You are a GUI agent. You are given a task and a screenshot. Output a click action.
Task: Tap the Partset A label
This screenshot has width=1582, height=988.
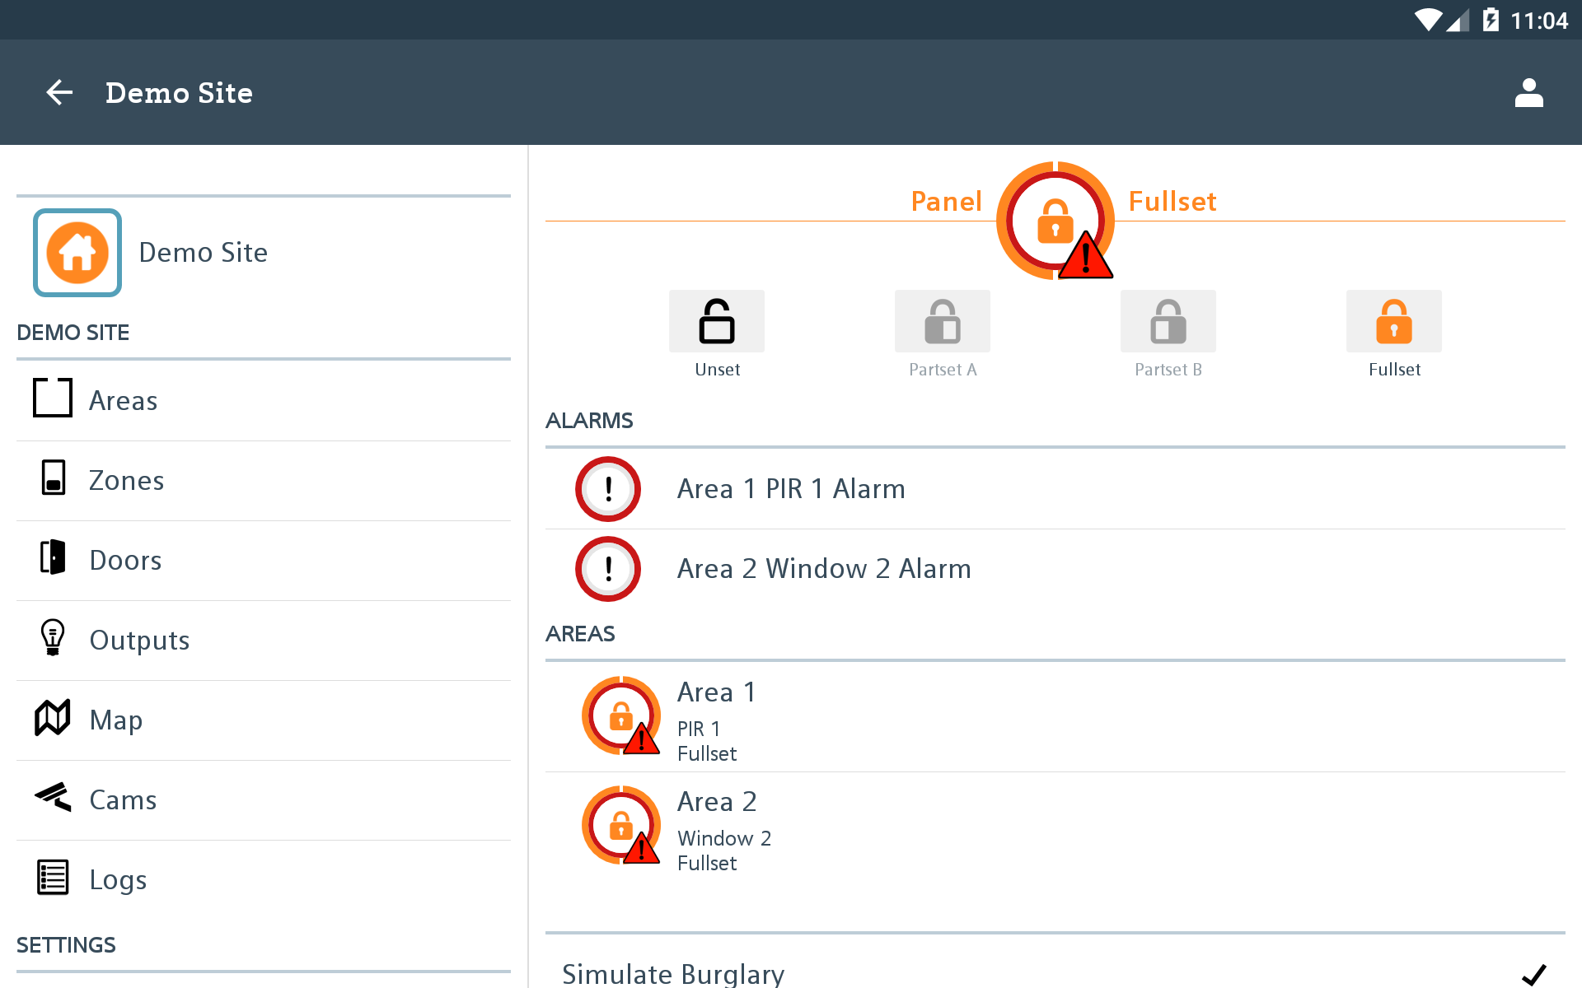943,370
